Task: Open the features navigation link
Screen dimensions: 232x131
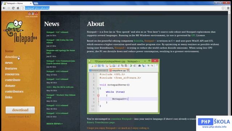Action: point(11,68)
